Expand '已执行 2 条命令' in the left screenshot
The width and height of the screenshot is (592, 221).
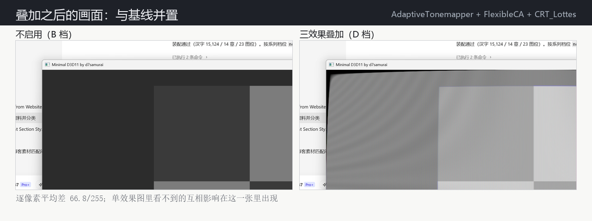(190, 57)
